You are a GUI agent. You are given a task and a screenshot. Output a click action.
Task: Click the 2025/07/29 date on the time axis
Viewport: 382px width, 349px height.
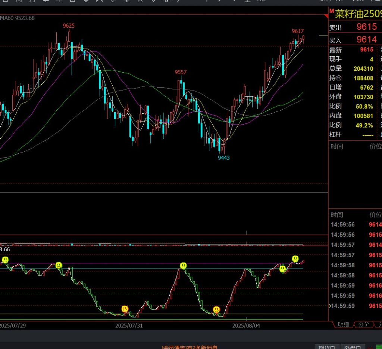(x=13, y=326)
